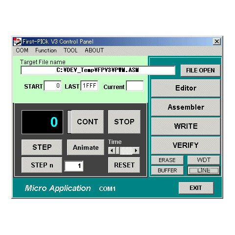Launch the Editor

[x=186, y=88]
